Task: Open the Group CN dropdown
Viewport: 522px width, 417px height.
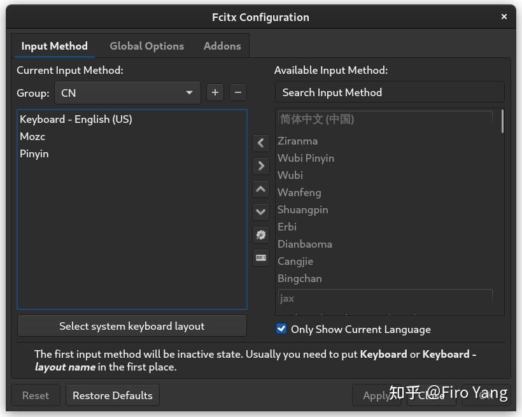Action: tap(127, 93)
